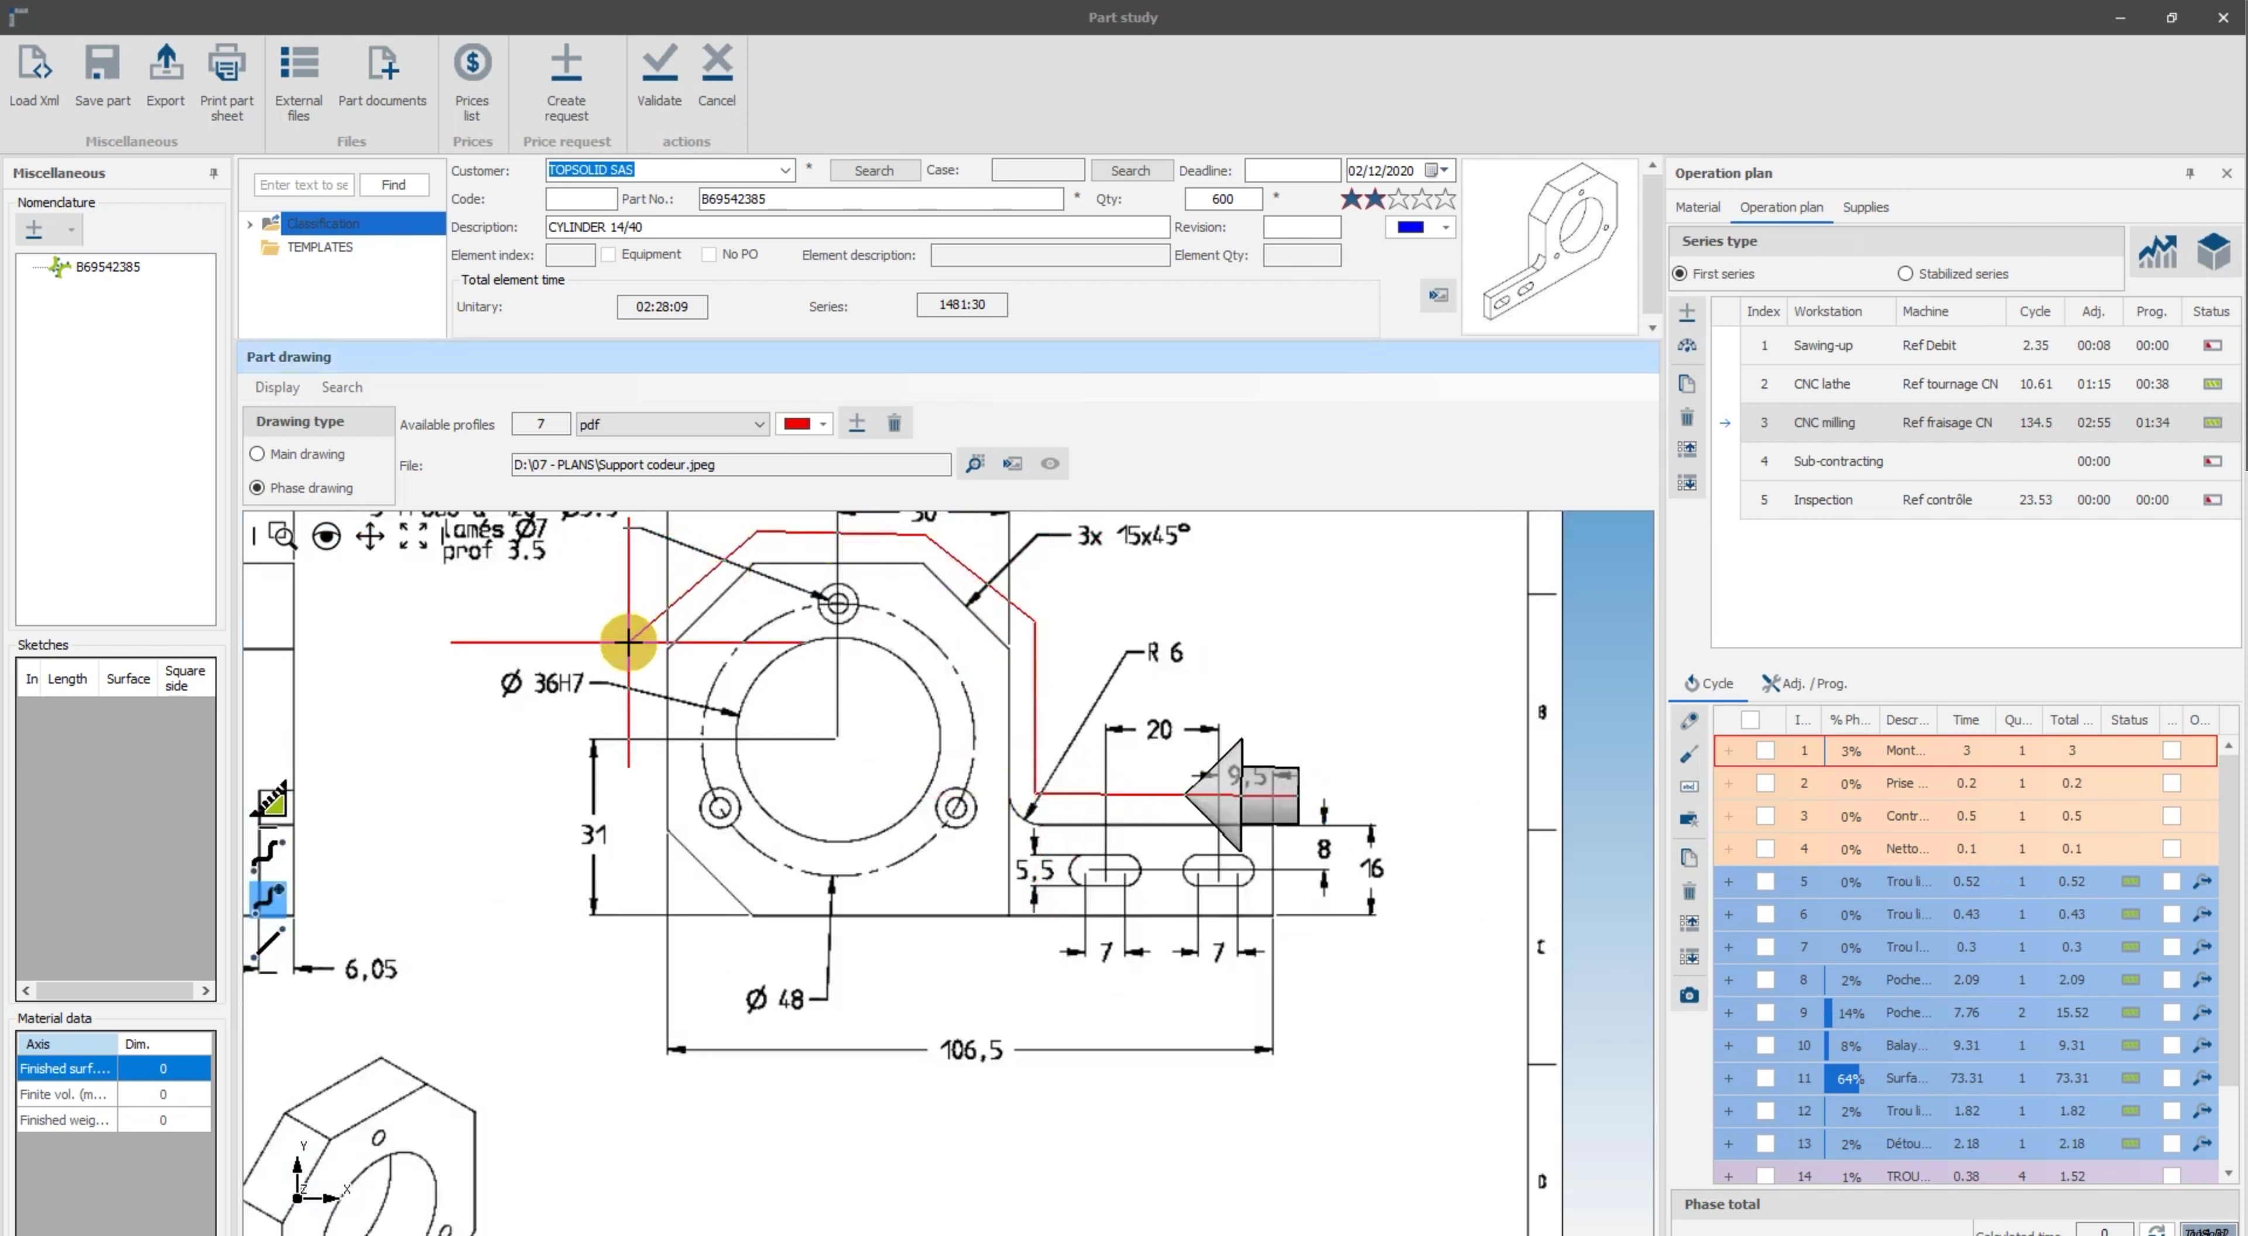Click the 3D cube icon
Viewport: 2248px width, 1236px height.
click(x=2214, y=252)
